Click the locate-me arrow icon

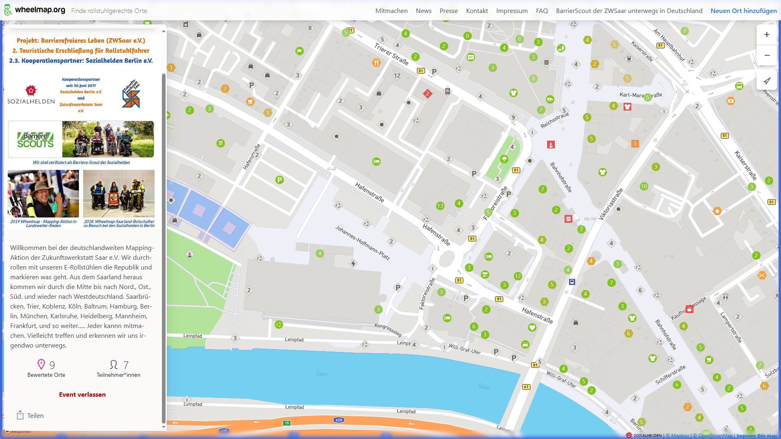[x=766, y=80]
